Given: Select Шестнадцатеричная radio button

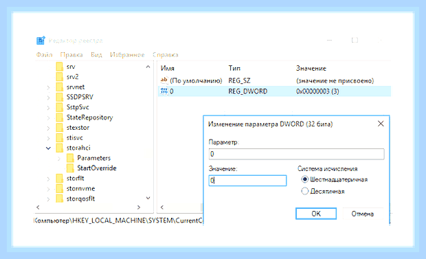Looking at the screenshot, I should 305,179.
